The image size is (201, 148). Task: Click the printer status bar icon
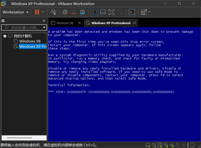pos(177,145)
